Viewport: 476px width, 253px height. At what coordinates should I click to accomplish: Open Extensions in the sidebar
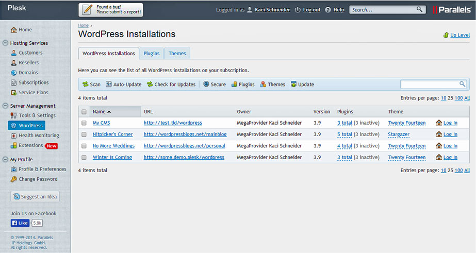pos(27,146)
